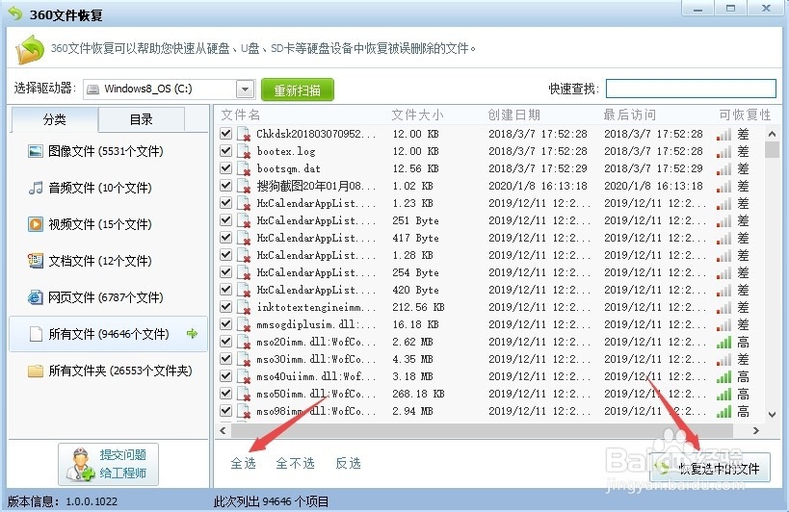789x512 pixels.
Task: Click the green arrow beside 所有文件
Action: click(192, 333)
